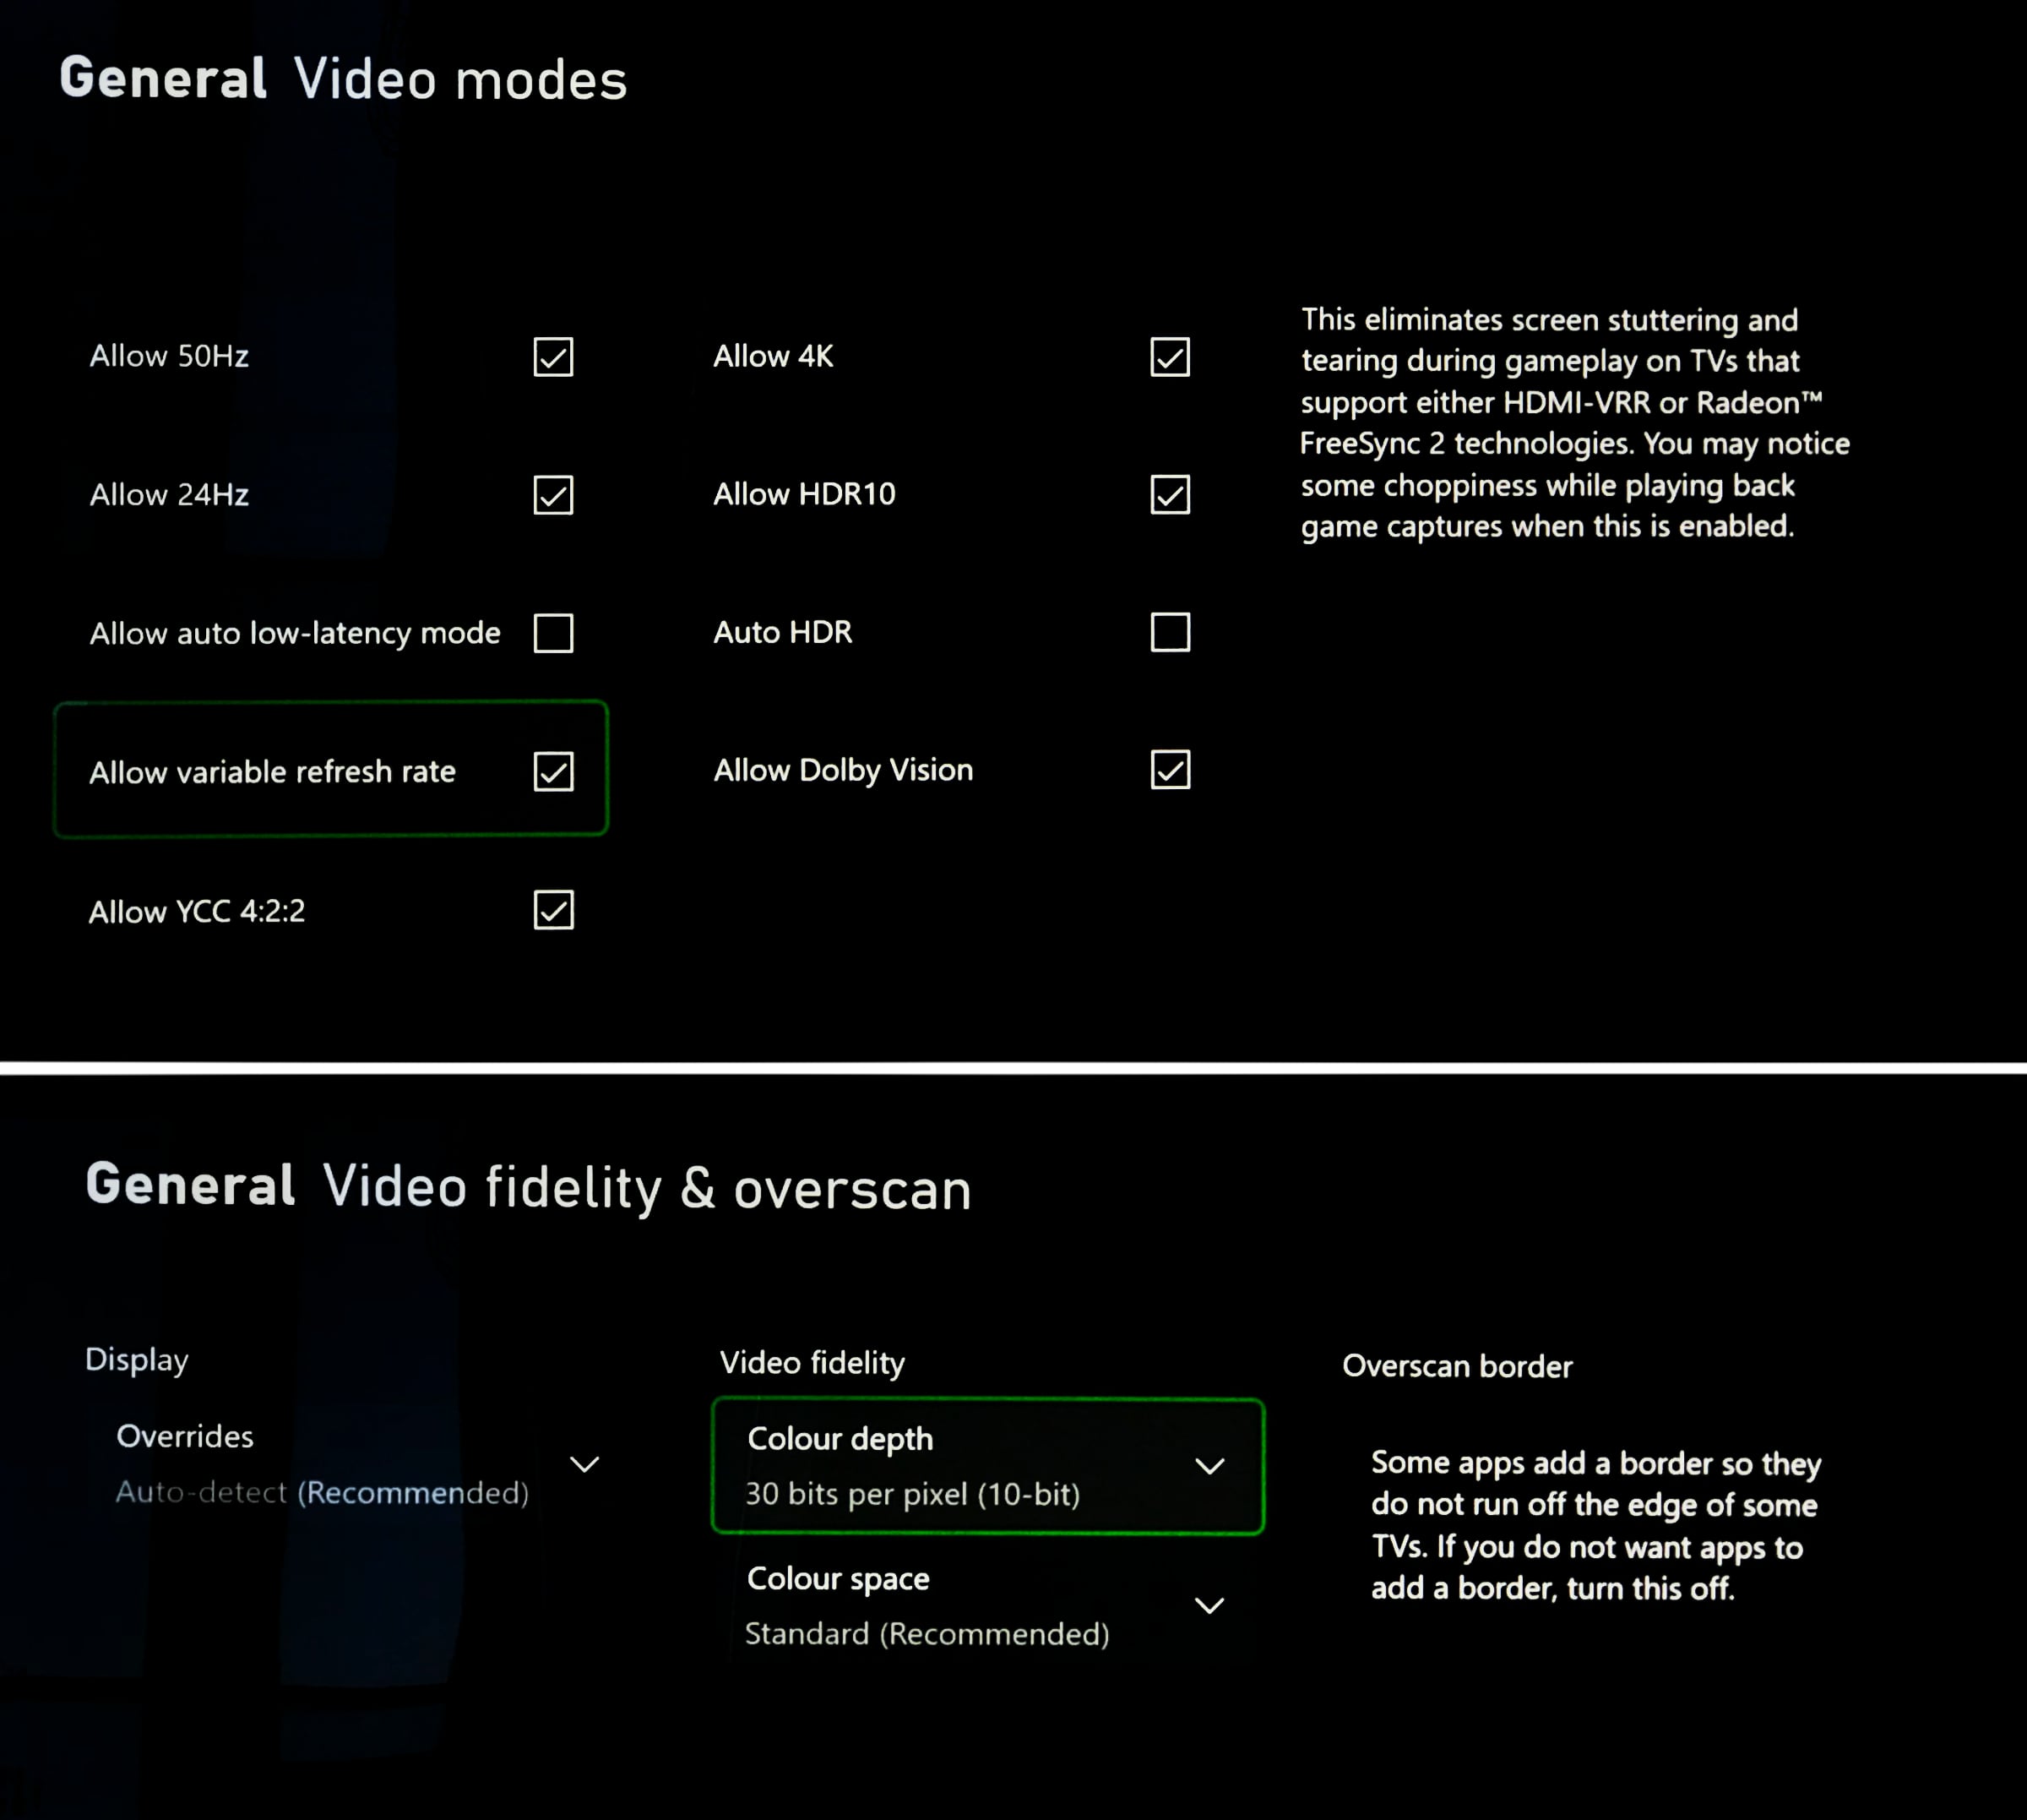Screen dimensions: 2027x1820
Task: Click the 'Auto HDR' label
Action: pyautogui.click(x=783, y=632)
